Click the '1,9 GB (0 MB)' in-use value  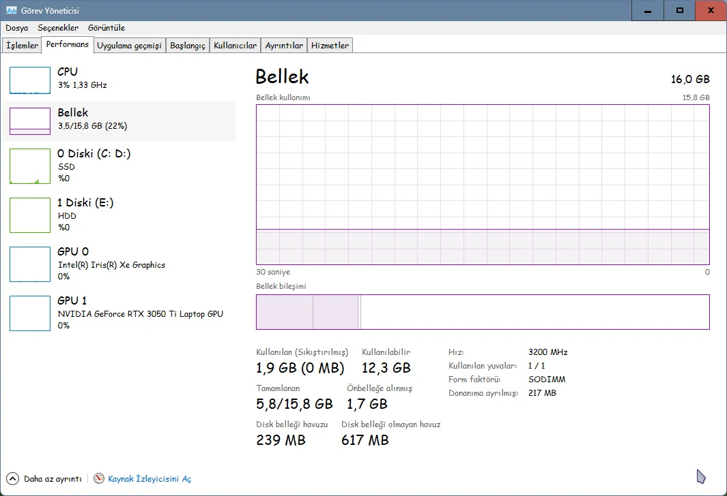pyautogui.click(x=300, y=368)
